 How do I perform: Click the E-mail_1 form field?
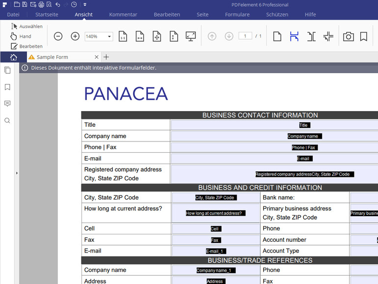pos(216,251)
